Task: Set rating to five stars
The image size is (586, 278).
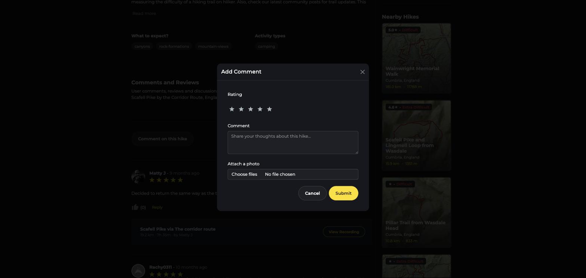Action: click(x=269, y=109)
